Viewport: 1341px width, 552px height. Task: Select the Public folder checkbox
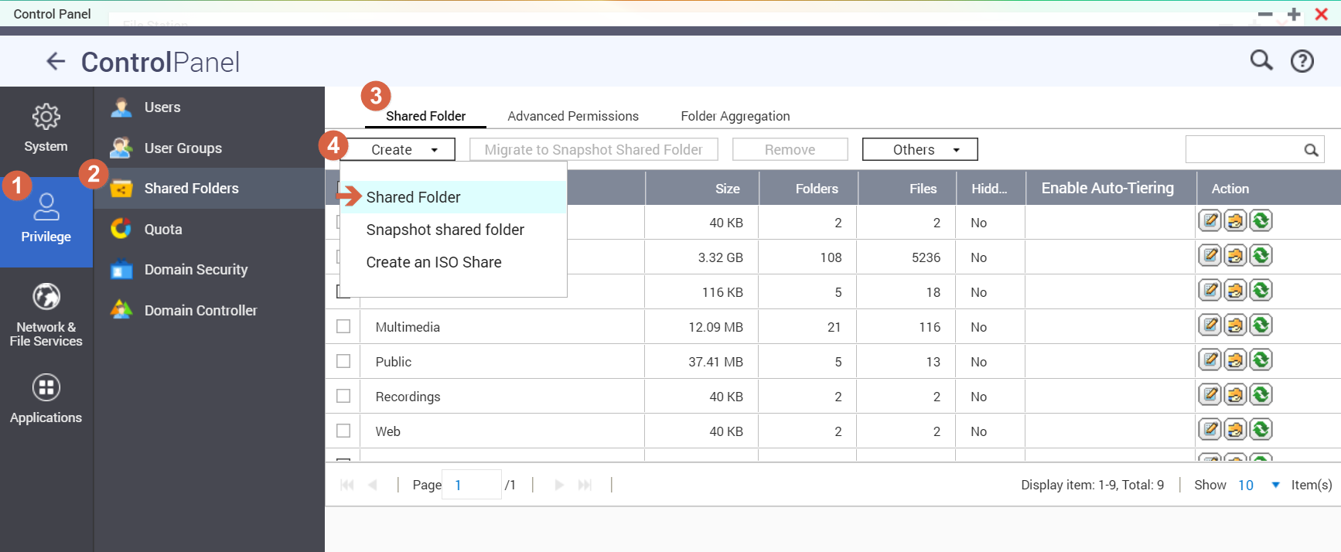[x=343, y=361]
